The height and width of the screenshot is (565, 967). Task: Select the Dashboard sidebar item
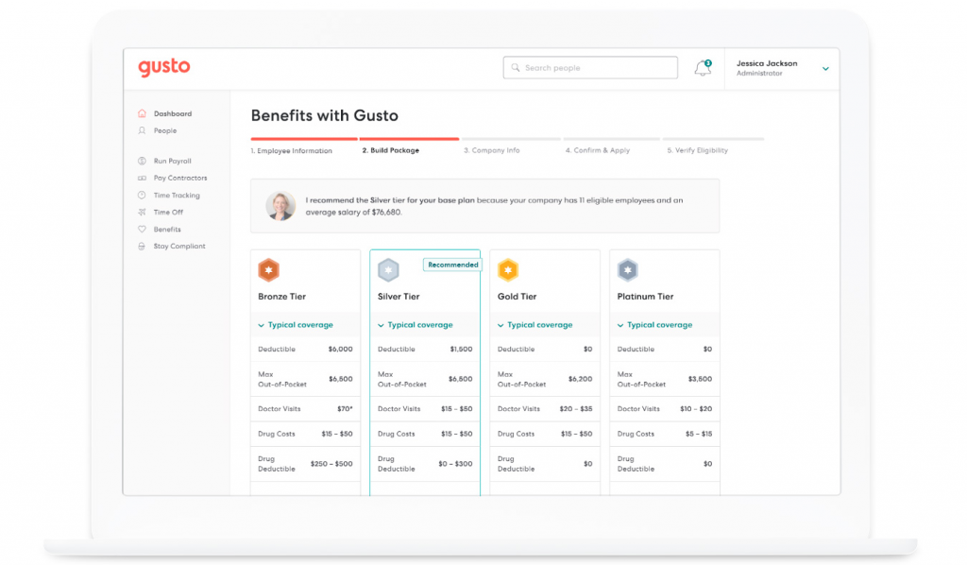(x=172, y=114)
